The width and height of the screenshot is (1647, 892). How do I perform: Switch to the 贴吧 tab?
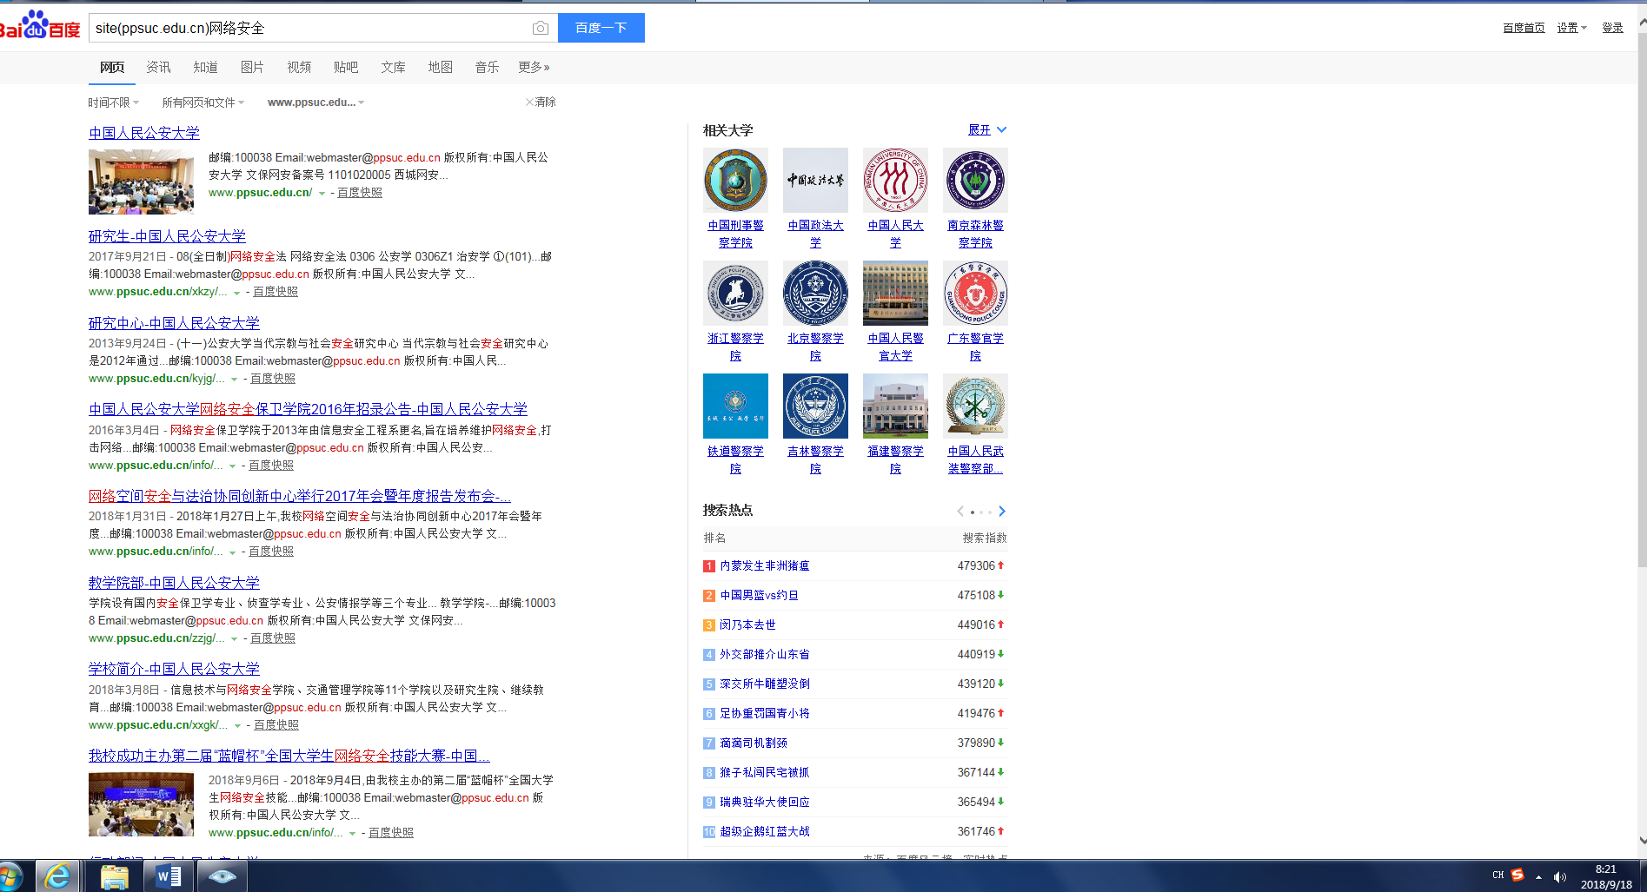pyautogui.click(x=346, y=67)
